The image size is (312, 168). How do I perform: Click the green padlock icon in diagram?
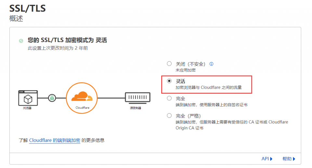tap(52, 98)
